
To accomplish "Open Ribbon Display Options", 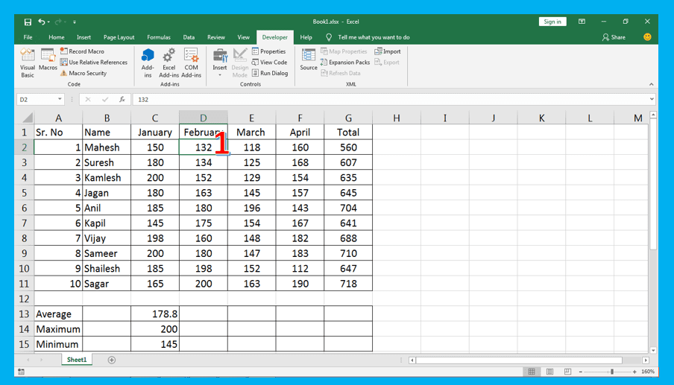I will coord(582,22).
